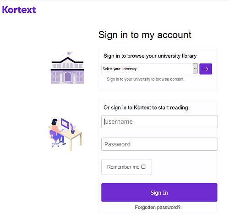Click the purple arrow button beside university selector
The image size is (229, 219).
point(206,69)
